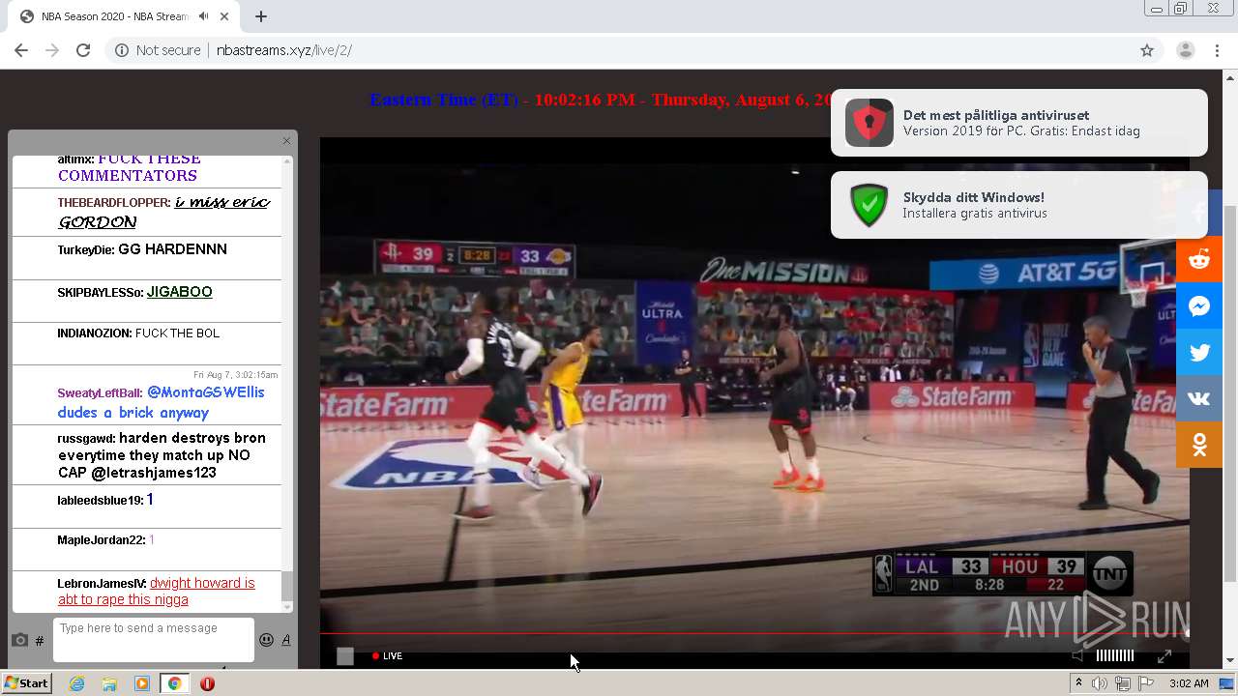Click the page scrollbar down arrow
This screenshot has width=1238, height=696.
pyautogui.click(x=1230, y=661)
